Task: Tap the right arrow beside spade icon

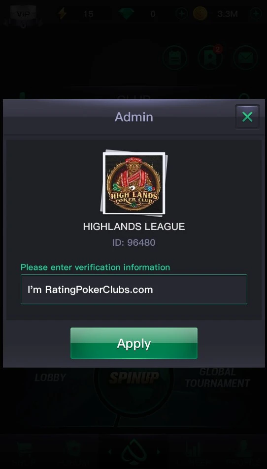Action: pos(159,452)
